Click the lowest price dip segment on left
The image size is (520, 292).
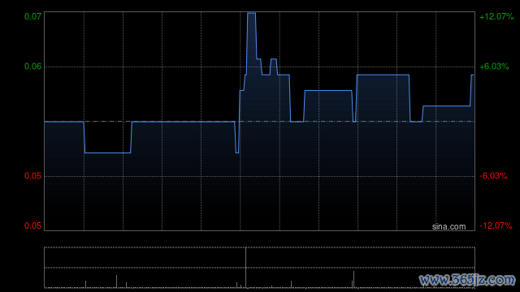(x=107, y=152)
